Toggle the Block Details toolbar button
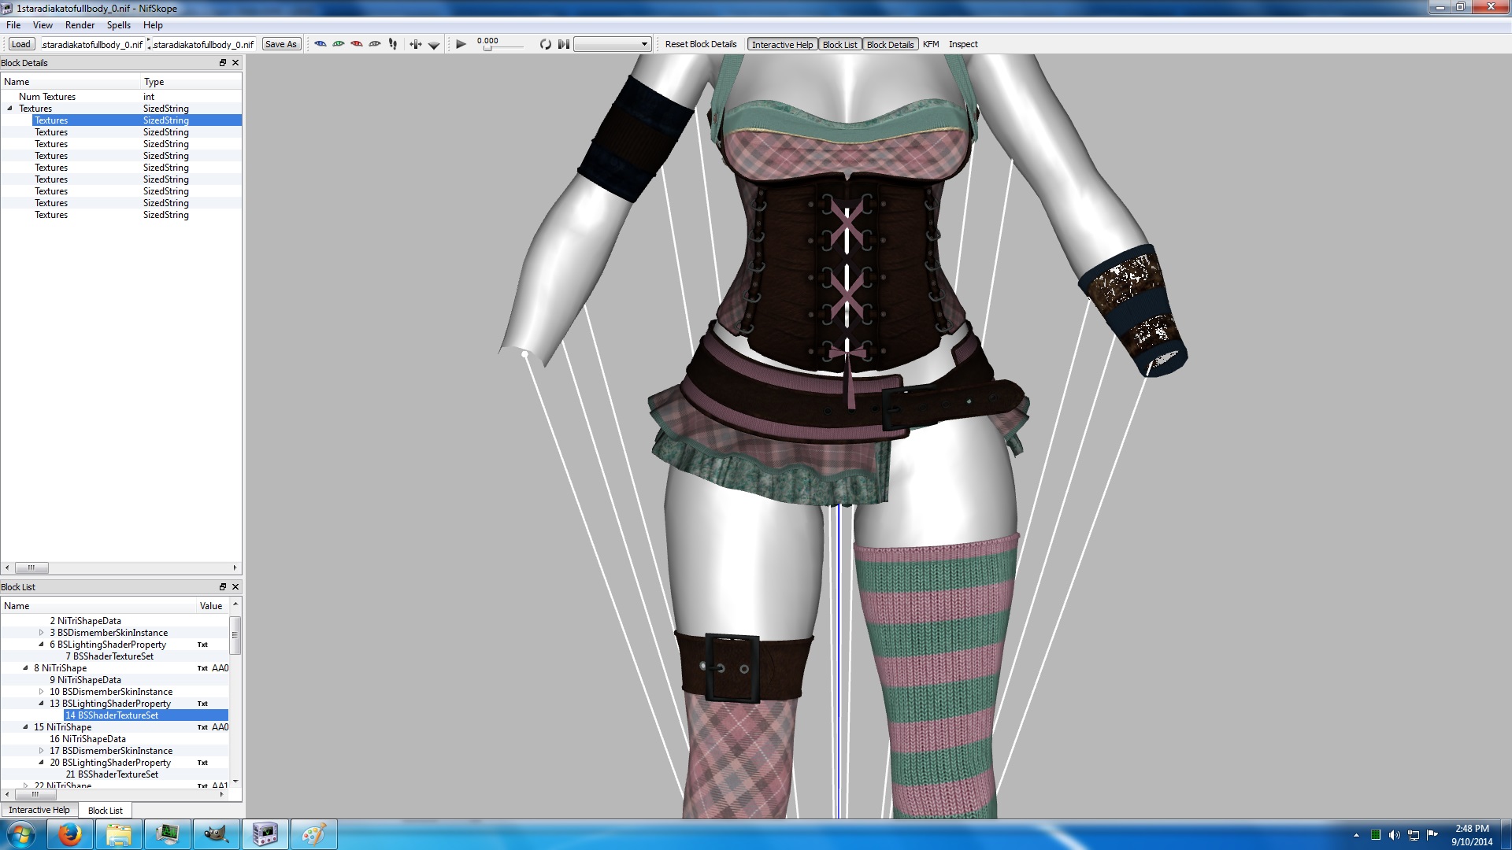This screenshot has height=850, width=1512. click(890, 45)
